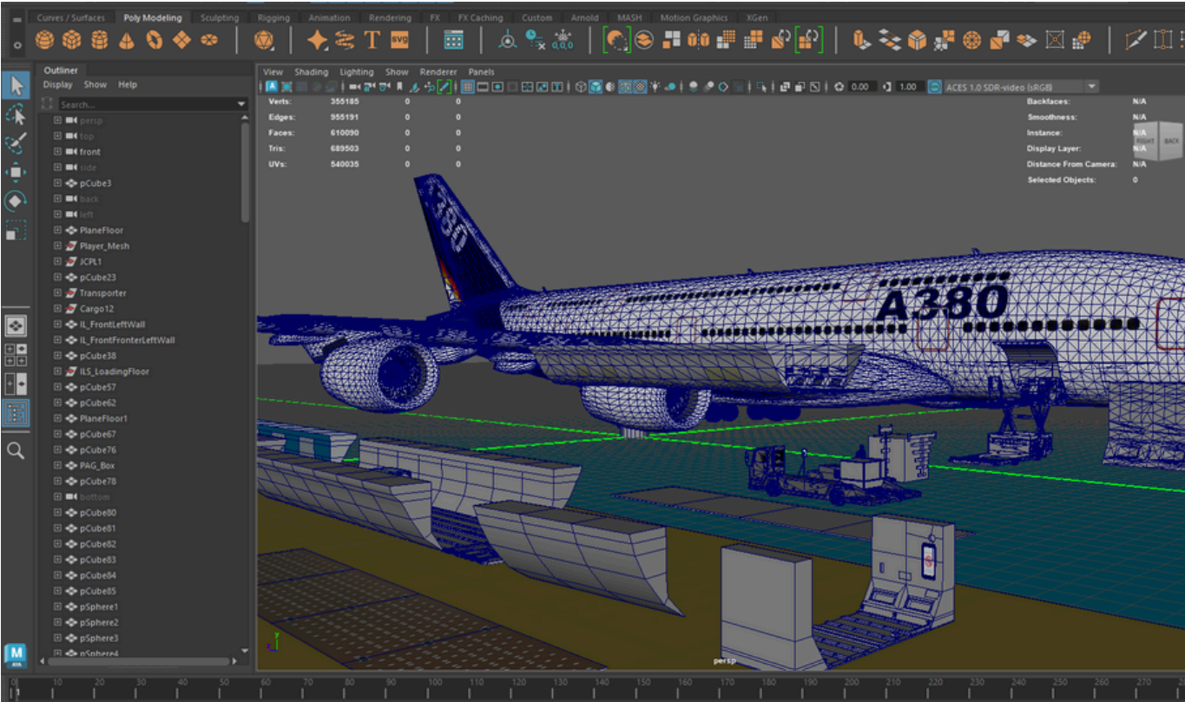Toggle color management icon beside ACES

tap(934, 87)
